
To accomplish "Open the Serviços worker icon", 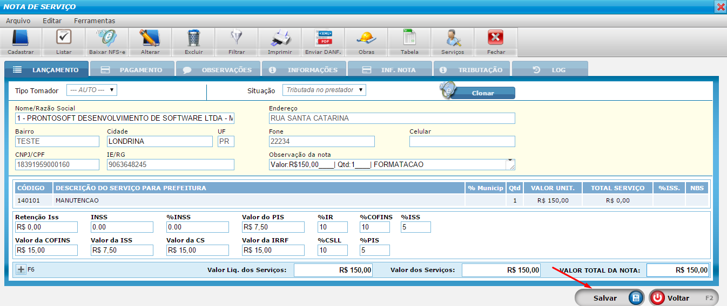I will click(x=453, y=38).
